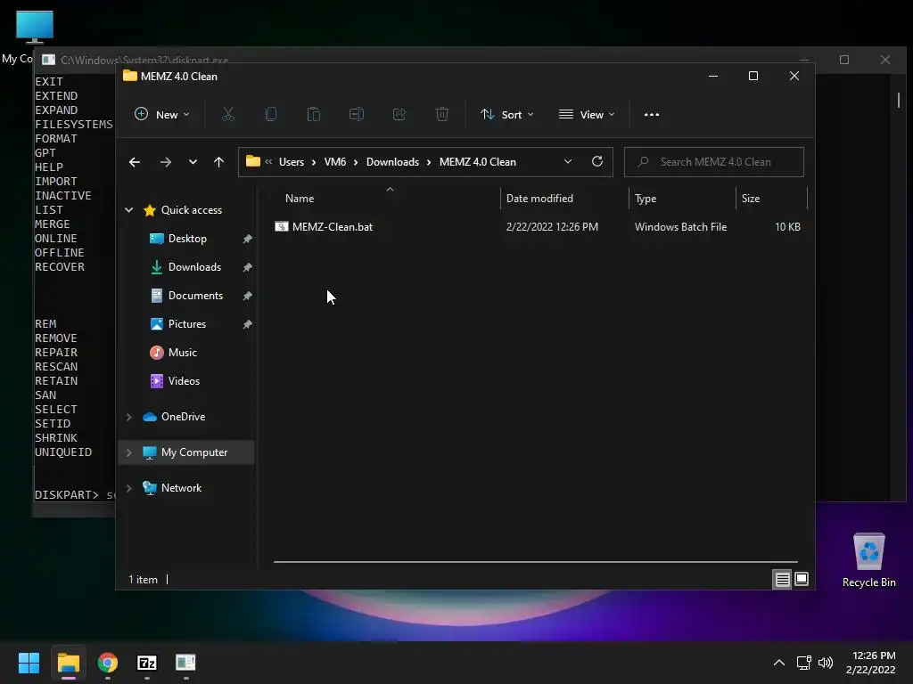Open network status tray icon
The image size is (913, 684).
[x=804, y=663]
